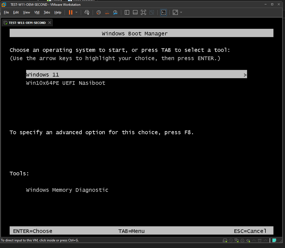Screen dimensions: 285x248
Task: Click the TAB=Menu footer text
Action: tap(132, 231)
